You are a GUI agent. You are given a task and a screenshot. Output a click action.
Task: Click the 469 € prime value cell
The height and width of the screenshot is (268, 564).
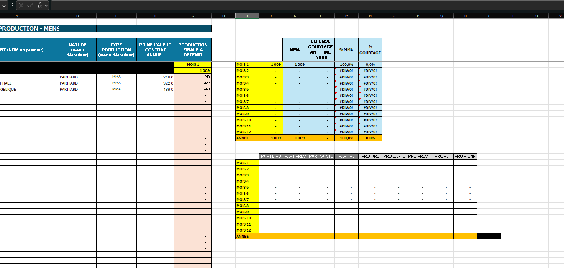155,89
